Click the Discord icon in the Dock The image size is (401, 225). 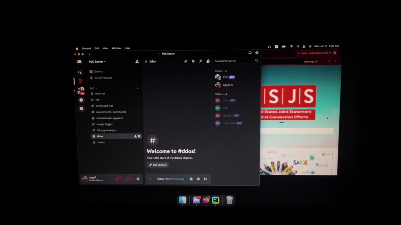point(196,200)
